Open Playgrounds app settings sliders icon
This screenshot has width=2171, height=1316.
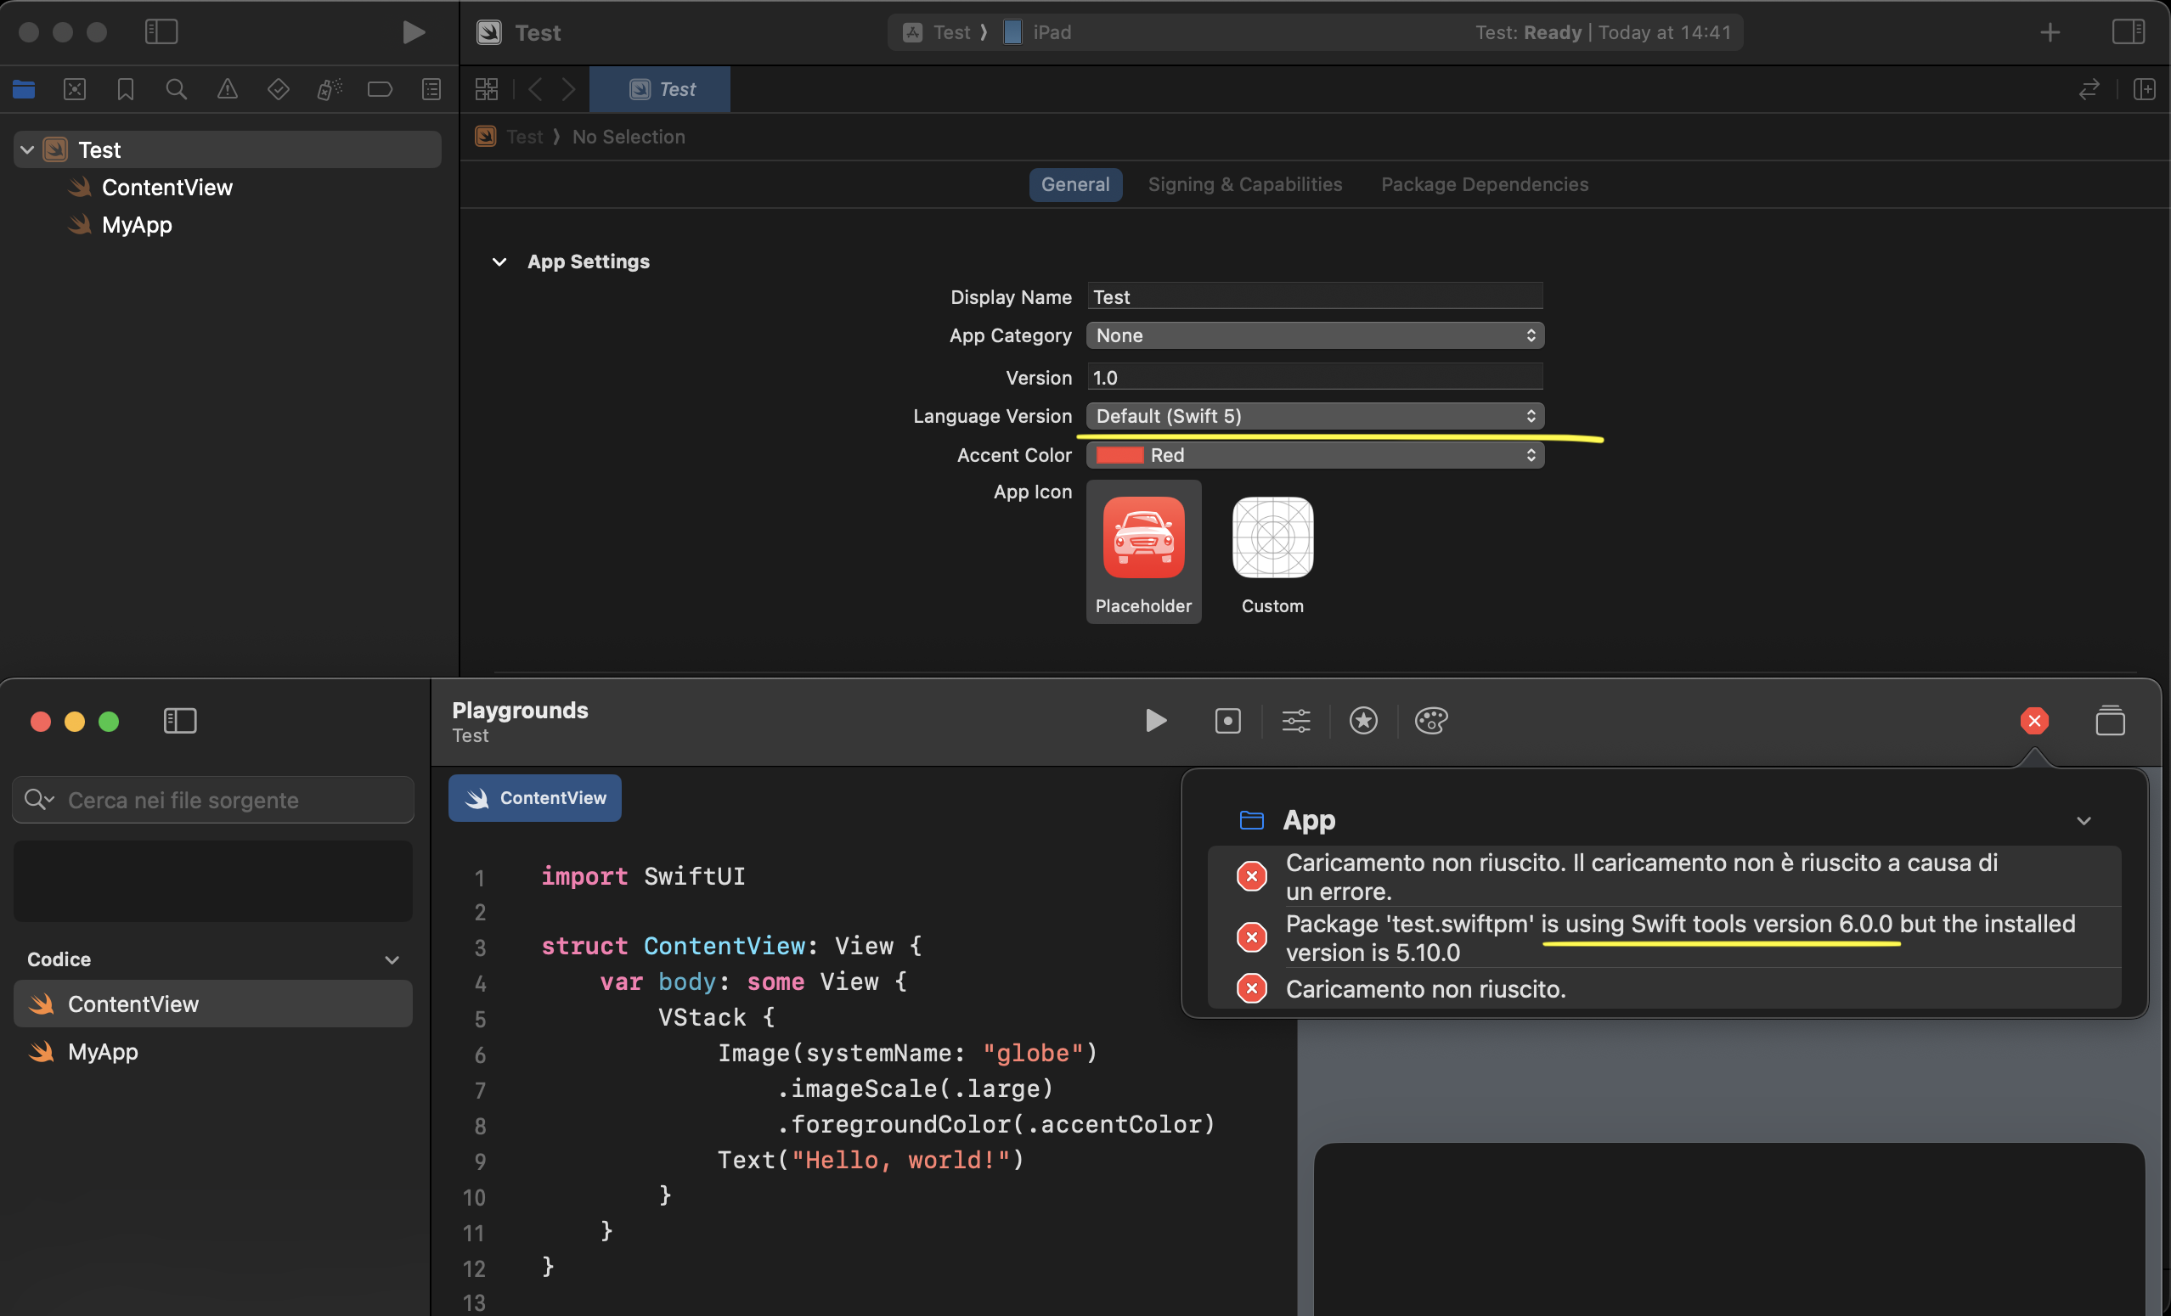click(1295, 721)
